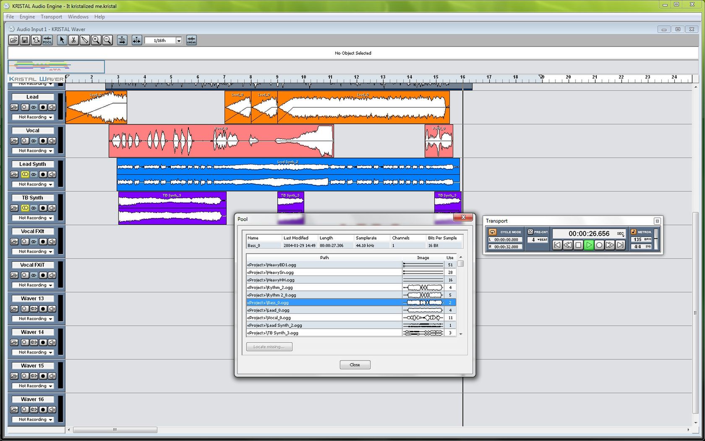Mute the Vocal FXiT track
Viewport: 705px width, 441px height.
[x=52, y=275]
